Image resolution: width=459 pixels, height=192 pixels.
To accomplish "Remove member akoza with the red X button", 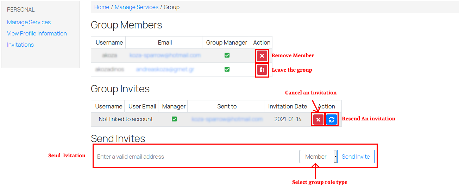I will click(x=262, y=56).
